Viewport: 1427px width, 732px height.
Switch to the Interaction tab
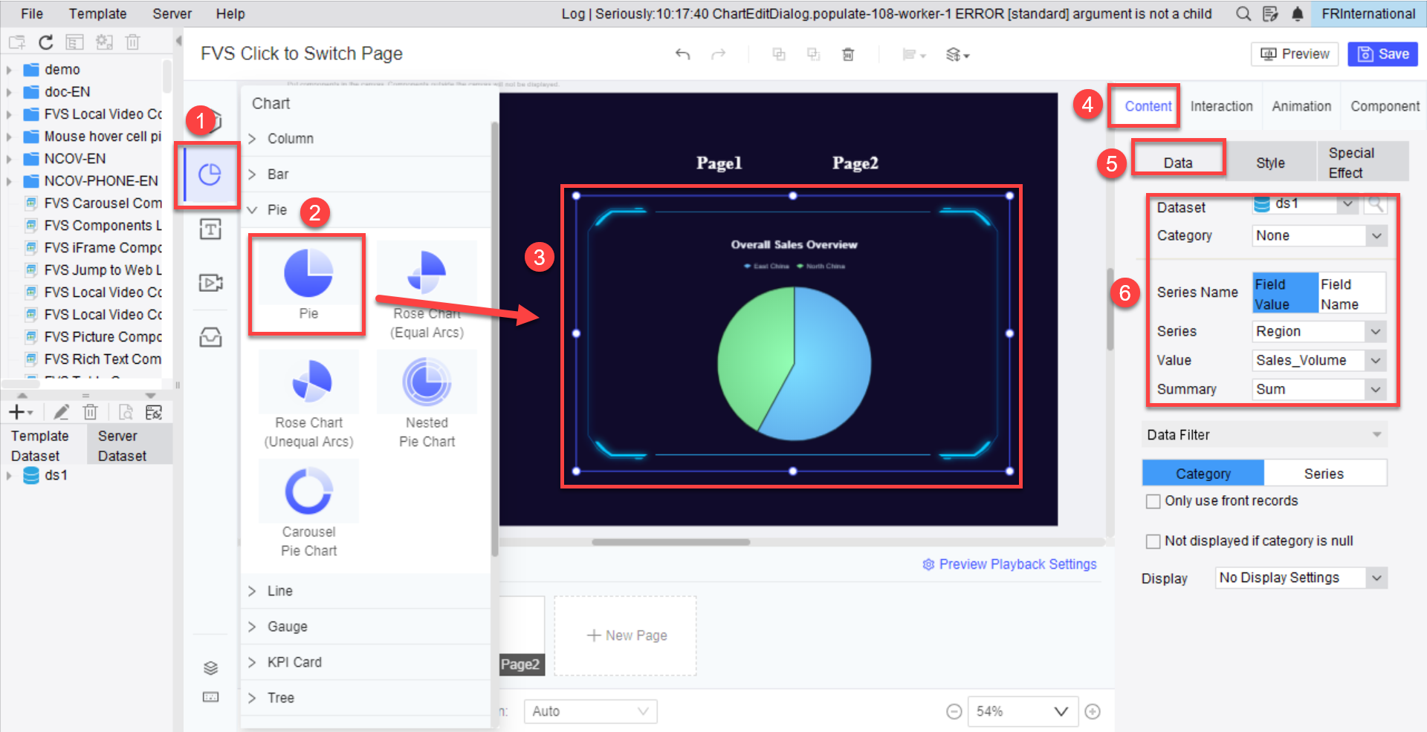pyautogui.click(x=1221, y=105)
